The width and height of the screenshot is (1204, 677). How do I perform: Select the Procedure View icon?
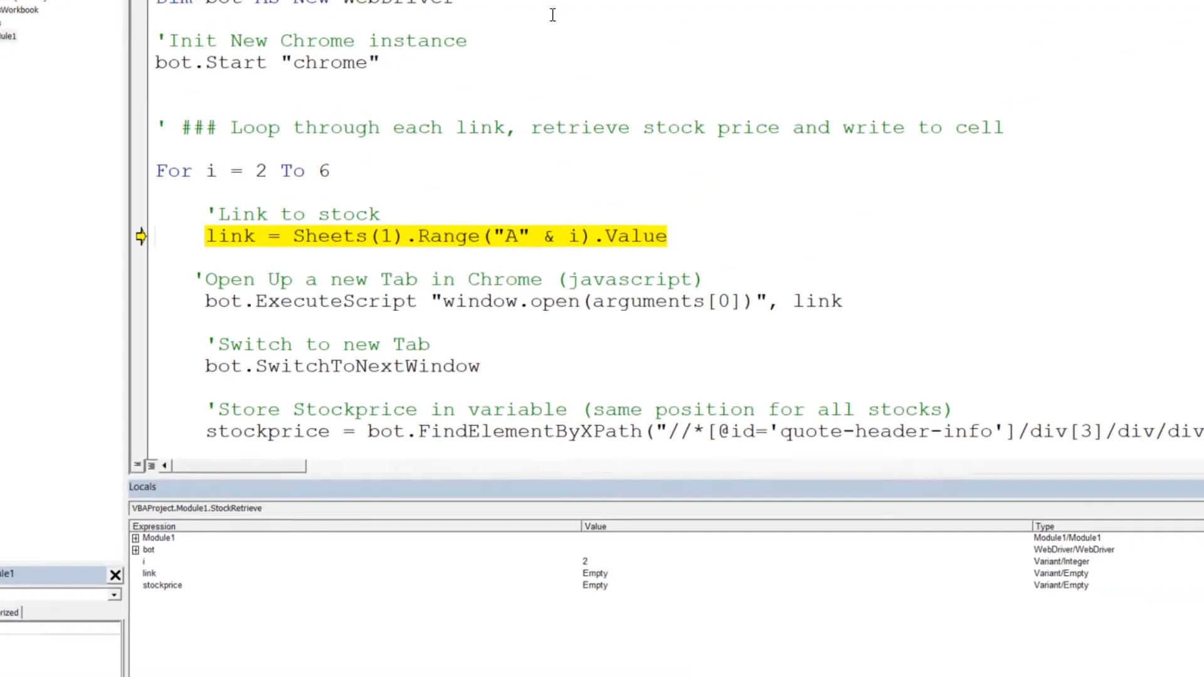(x=137, y=464)
